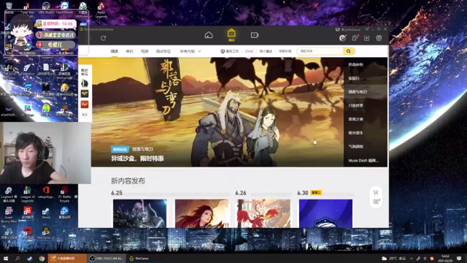Select the second banner list entry
Viewport: 467px width, 263px height.
[x=366, y=78]
